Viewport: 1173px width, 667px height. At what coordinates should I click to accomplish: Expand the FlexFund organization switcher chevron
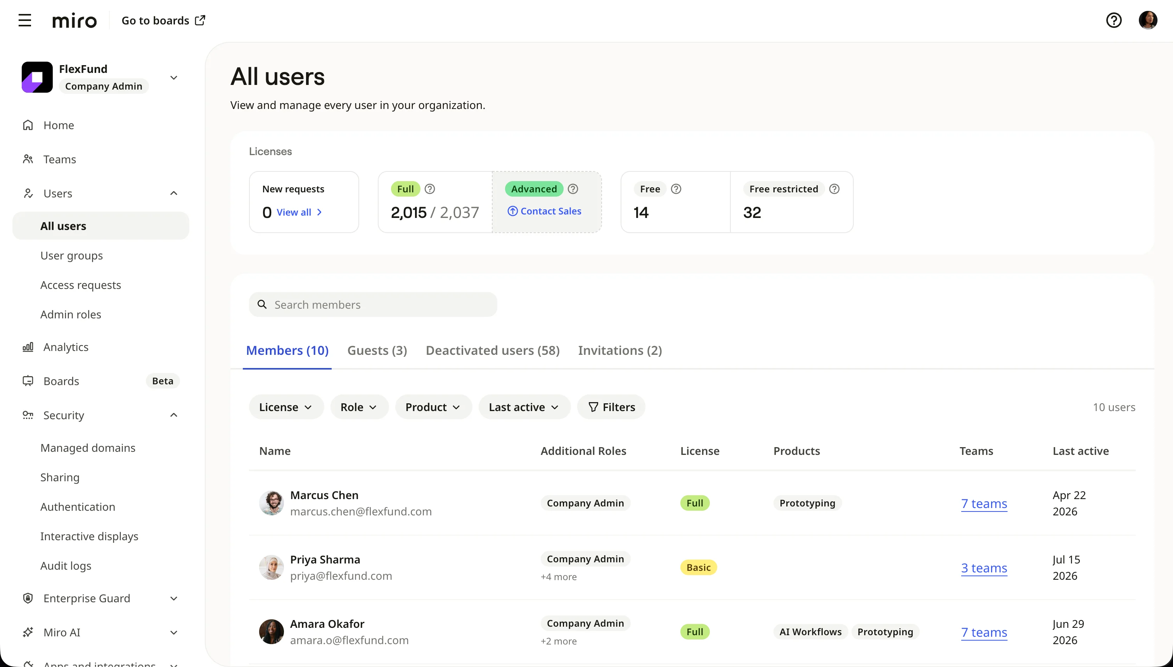(x=174, y=78)
